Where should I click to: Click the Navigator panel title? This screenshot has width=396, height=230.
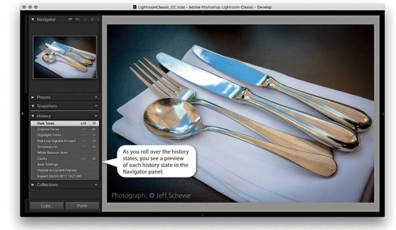(x=46, y=19)
